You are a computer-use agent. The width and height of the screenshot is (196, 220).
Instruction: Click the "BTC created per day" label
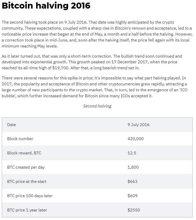click(26, 167)
